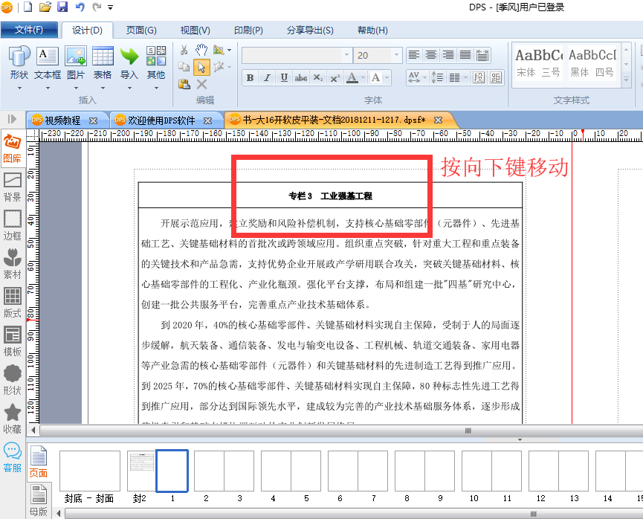Open line spacing options
This screenshot has width=643, height=519.
(x=437, y=77)
